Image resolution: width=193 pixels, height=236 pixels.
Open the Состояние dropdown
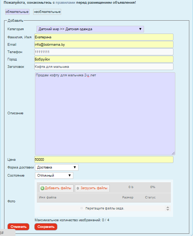54,176
